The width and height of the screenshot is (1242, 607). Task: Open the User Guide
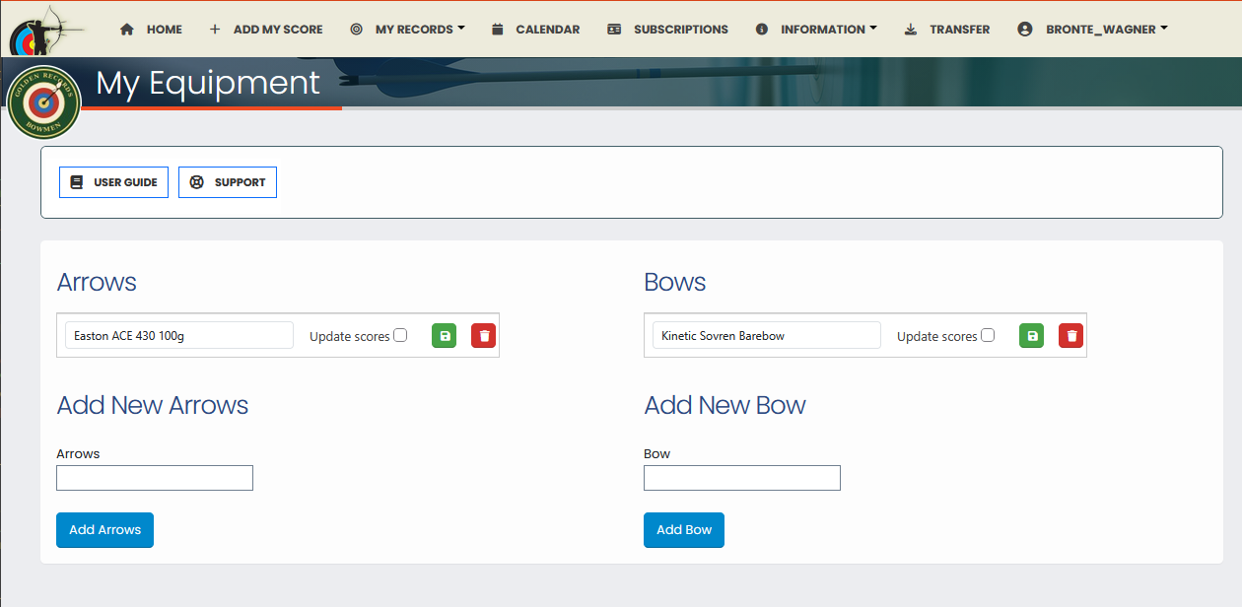pyautogui.click(x=114, y=182)
